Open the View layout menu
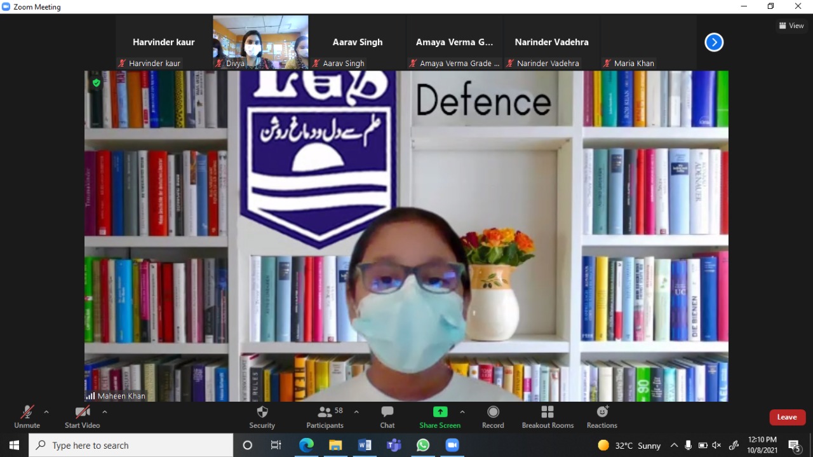Screen dimensions: 813x457 791,25
